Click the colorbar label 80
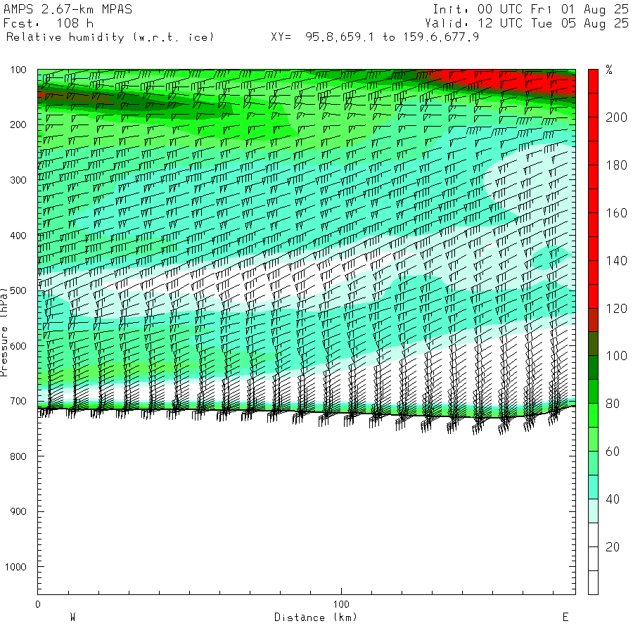The height and width of the screenshot is (633, 633). click(613, 404)
